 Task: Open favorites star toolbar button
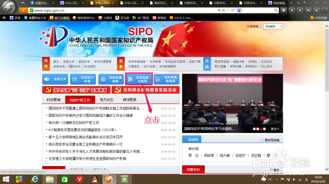[x=292, y=10]
